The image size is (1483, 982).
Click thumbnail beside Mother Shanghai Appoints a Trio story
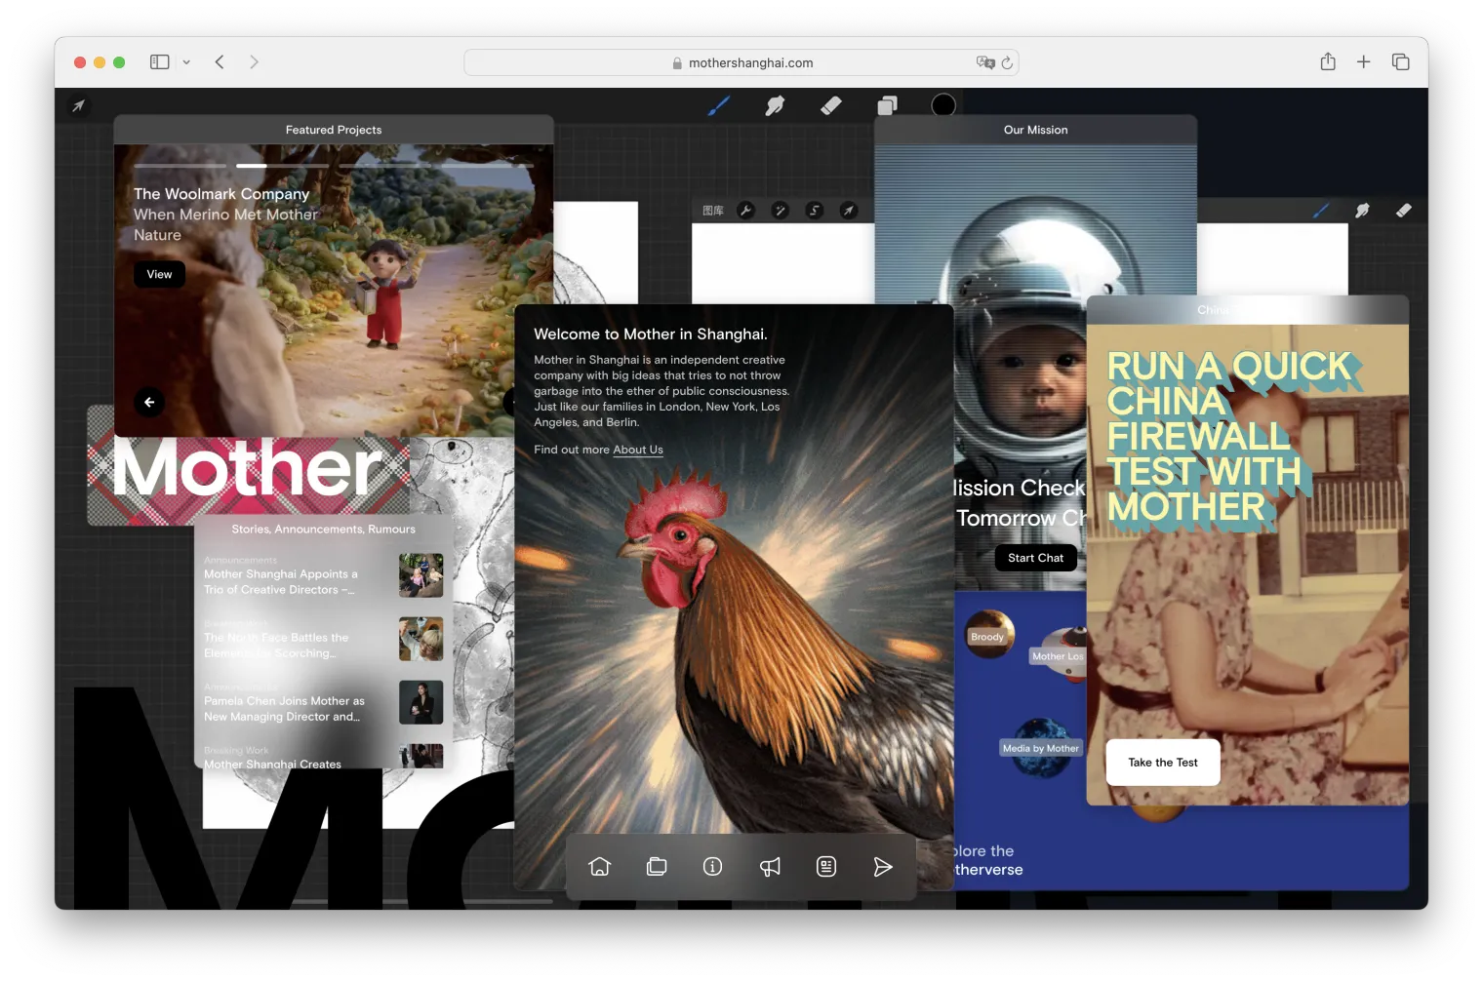(x=421, y=575)
